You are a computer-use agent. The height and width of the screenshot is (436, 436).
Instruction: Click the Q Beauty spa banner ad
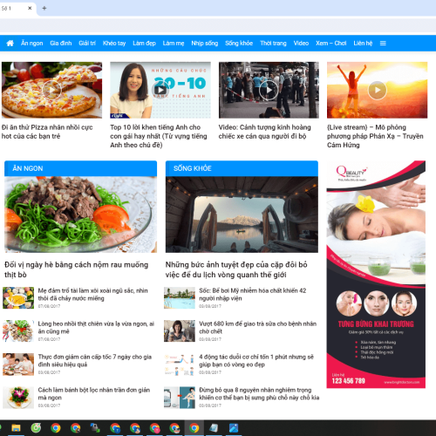pyautogui.click(x=376, y=275)
